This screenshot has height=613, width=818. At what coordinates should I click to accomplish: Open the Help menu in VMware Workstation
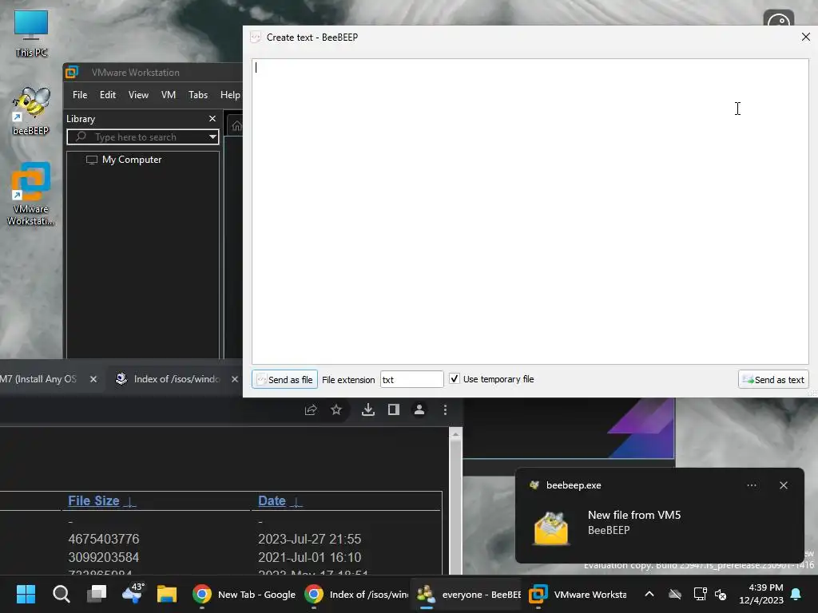coord(230,95)
